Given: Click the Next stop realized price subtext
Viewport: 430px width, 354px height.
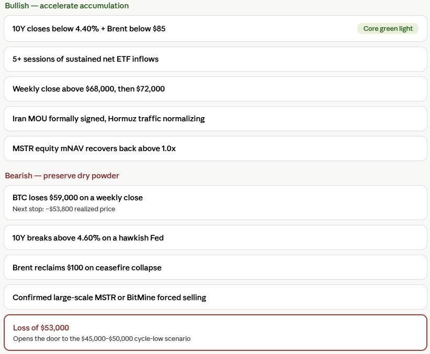Looking at the screenshot, I should coord(64,209).
